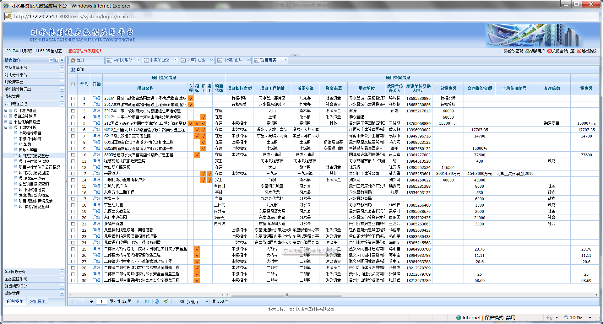Export table with the Excel icon
603x324 pixels.
(166, 301)
